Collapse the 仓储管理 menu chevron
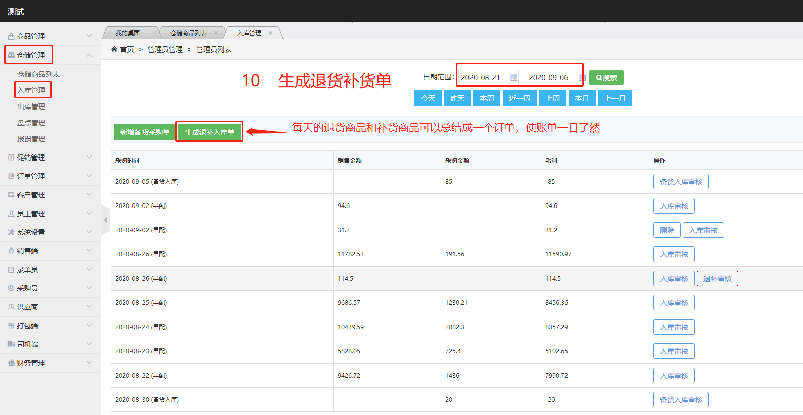Image resolution: width=803 pixels, height=415 pixels. [89, 55]
